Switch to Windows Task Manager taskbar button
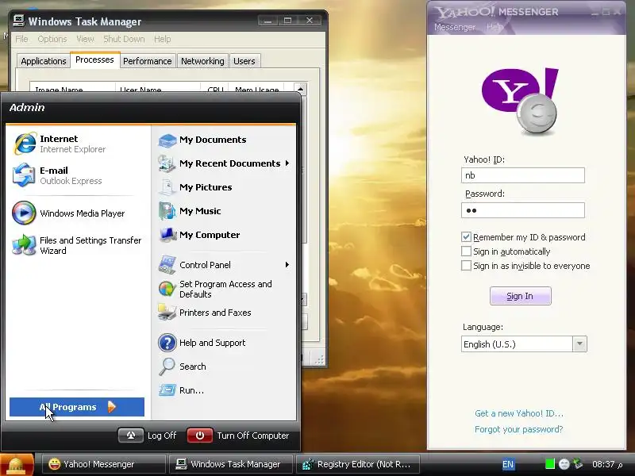Image resolution: width=635 pixels, height=476 pixels. click(x=231, y=464)
